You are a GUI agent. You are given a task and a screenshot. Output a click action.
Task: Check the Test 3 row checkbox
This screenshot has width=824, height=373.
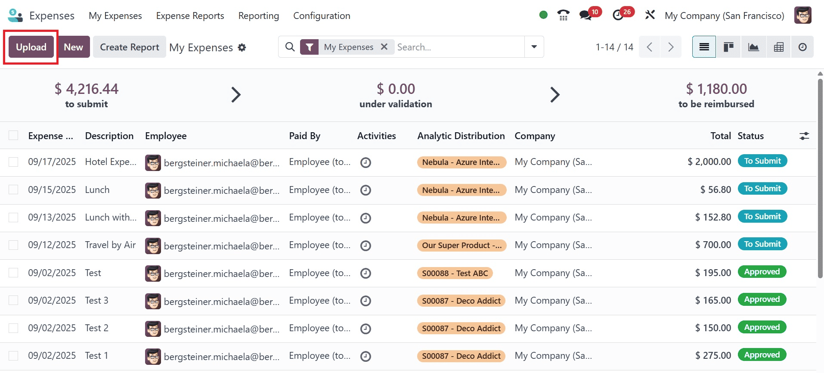click(13, 300)
